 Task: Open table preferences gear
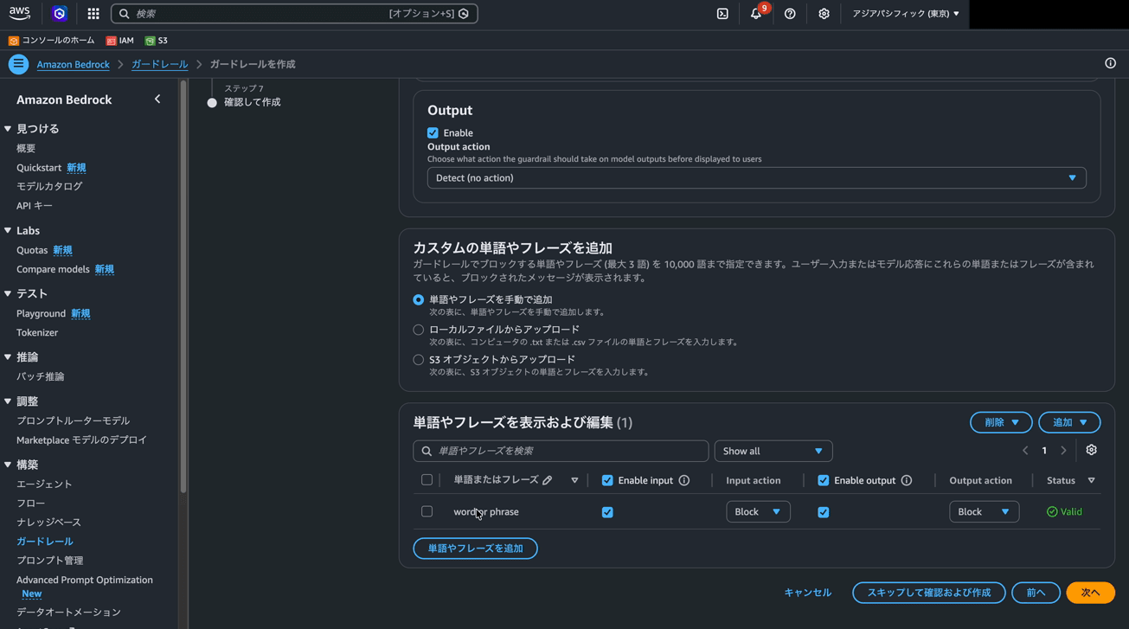click(x=1092, y=451)
